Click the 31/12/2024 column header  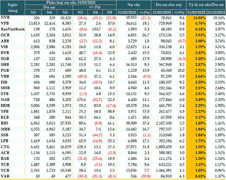pyautogui.click(x=216, y=13)
